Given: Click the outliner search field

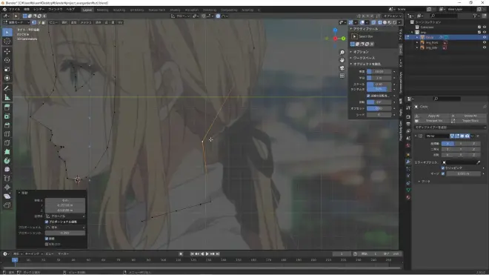Looking at the screenshot, I should 444,16.
